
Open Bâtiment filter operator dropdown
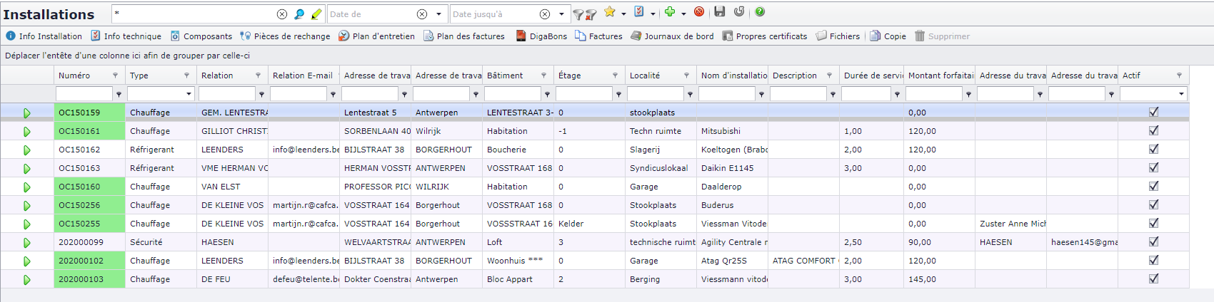click(547, 94)
